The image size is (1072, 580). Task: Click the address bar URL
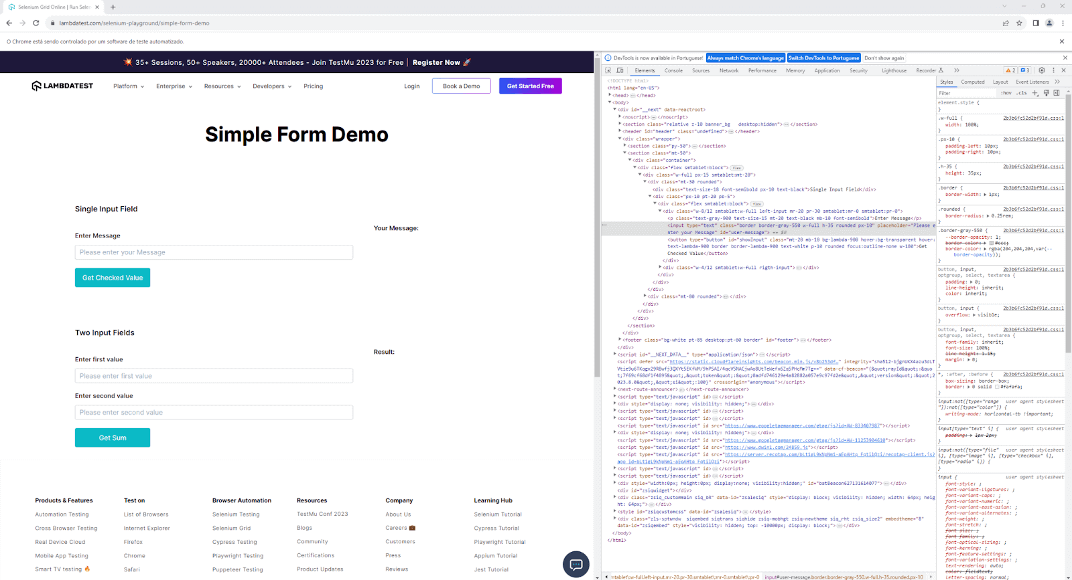click(x=134, y=23)
